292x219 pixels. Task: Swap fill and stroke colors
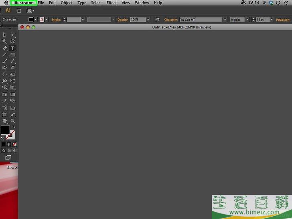tap(13, 127)
